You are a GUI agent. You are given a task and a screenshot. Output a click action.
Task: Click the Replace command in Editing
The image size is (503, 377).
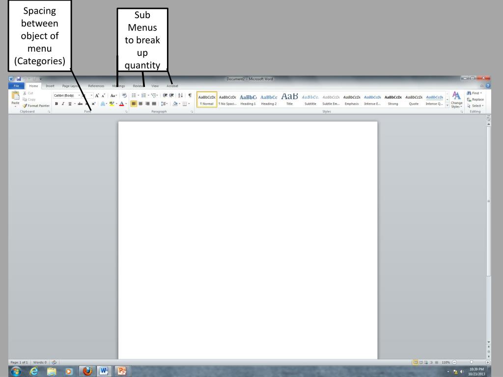475,99
